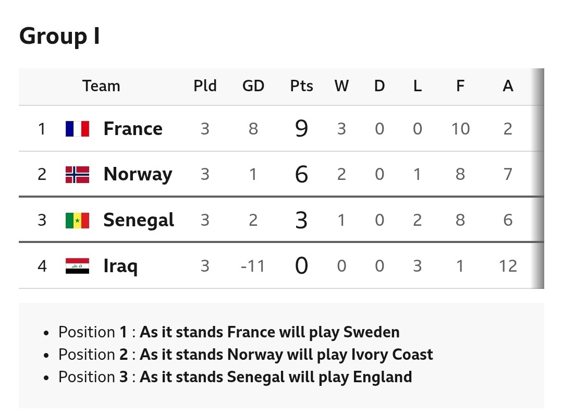The height and width of the screenshot is (413, 563).
Task: Click the W column header
Action: pos(341,86)
